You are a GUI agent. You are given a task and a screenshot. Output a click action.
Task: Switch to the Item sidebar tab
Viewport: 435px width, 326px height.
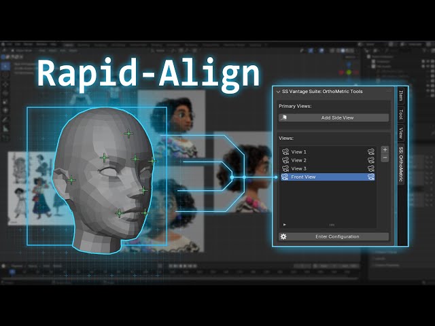click(401, 96)
